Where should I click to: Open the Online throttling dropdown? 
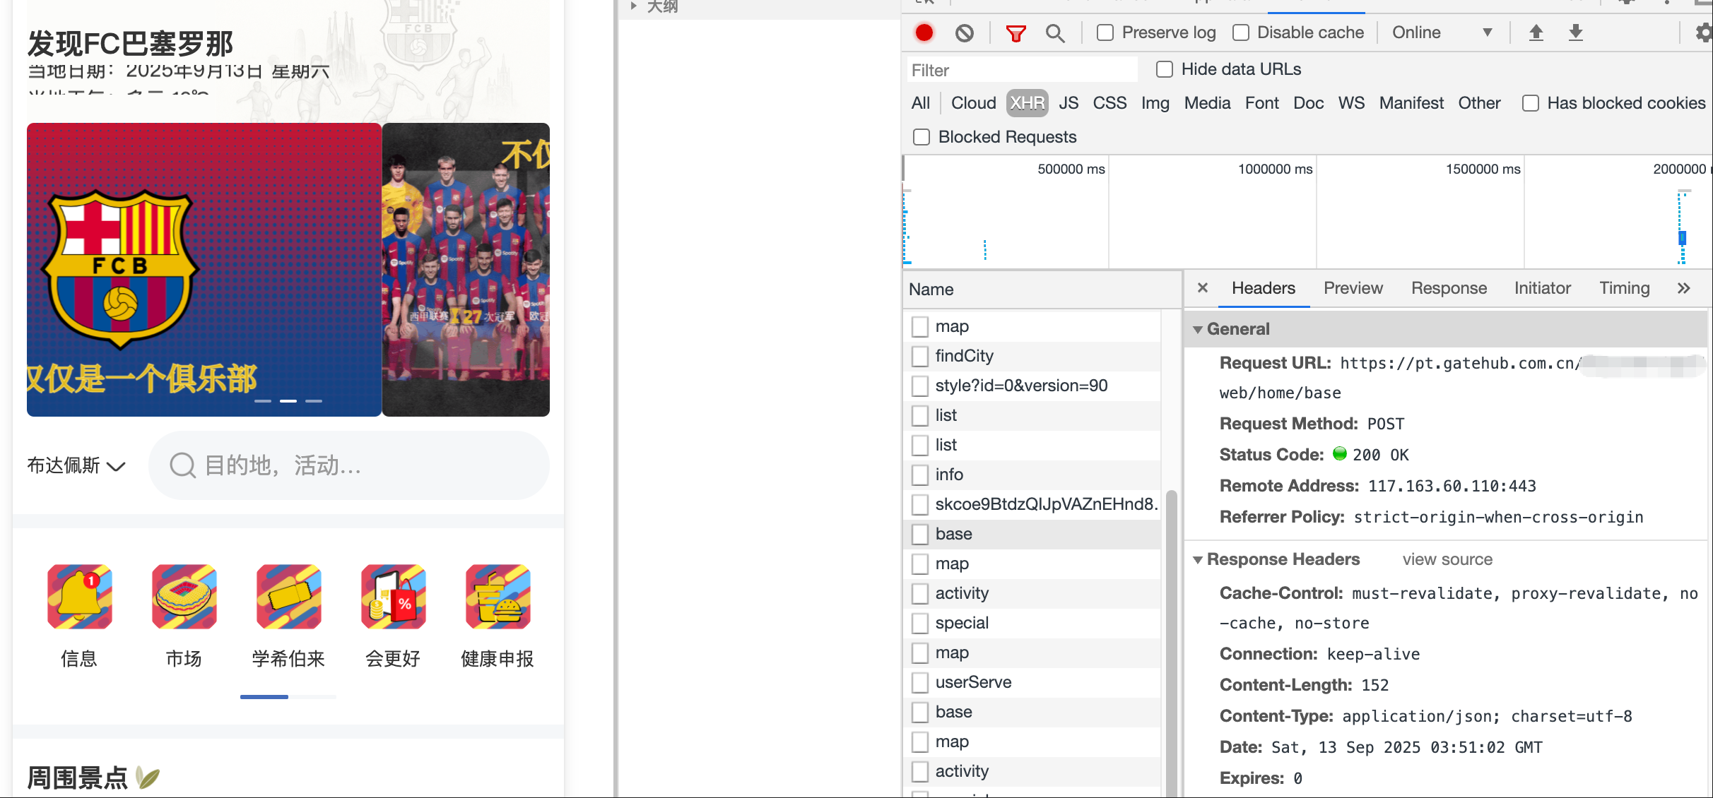pyautogui.click(x=1442, y=33)
